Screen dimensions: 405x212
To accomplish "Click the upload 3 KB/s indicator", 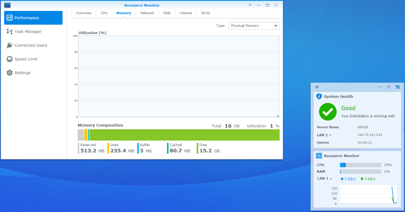I will (x=348, y=179).
